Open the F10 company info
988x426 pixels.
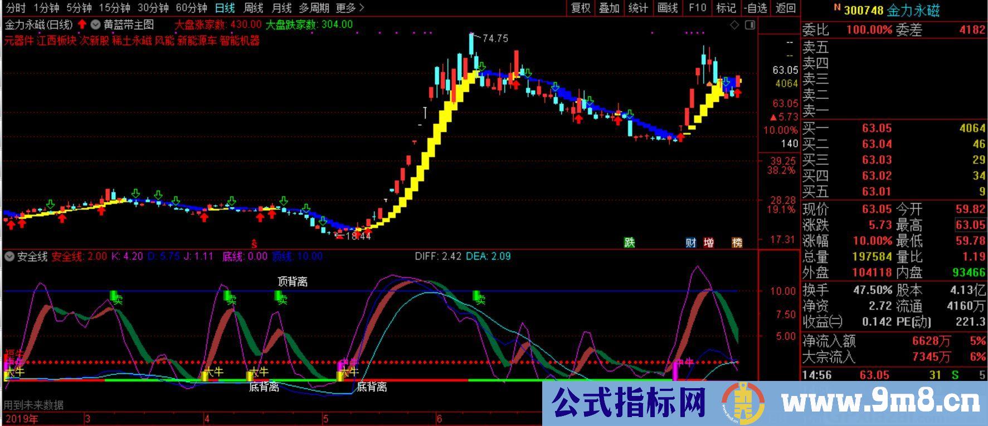697,8
